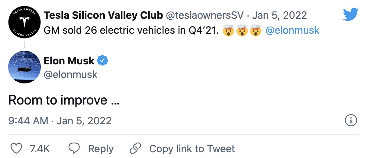
Task: Open Tesla Silicon Valley Club's profile avatar
Action: (23, 23)
